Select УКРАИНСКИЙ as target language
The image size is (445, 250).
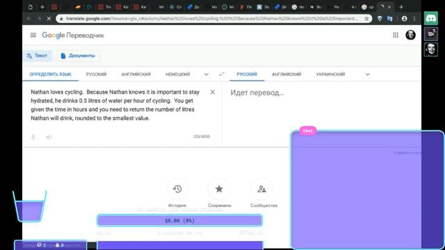pyautogui.click(x=331, y=74)
